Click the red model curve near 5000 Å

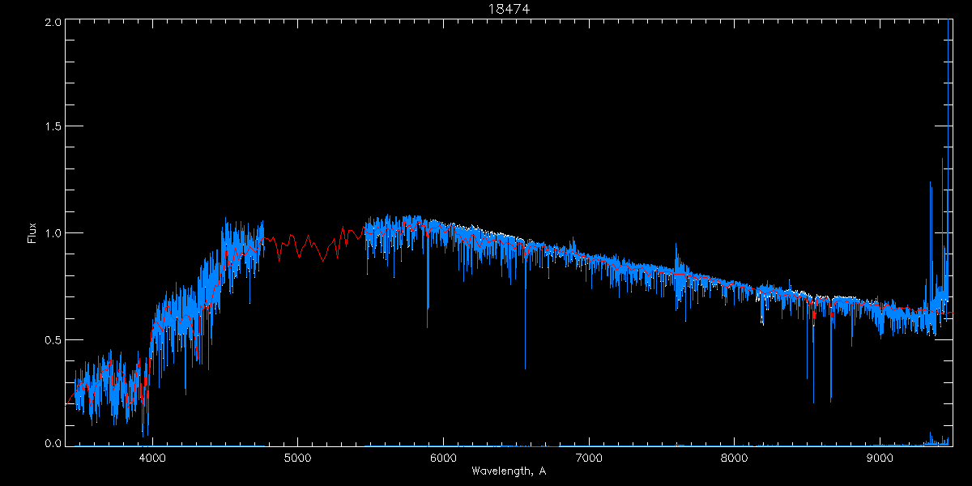(x=298, y=247)
